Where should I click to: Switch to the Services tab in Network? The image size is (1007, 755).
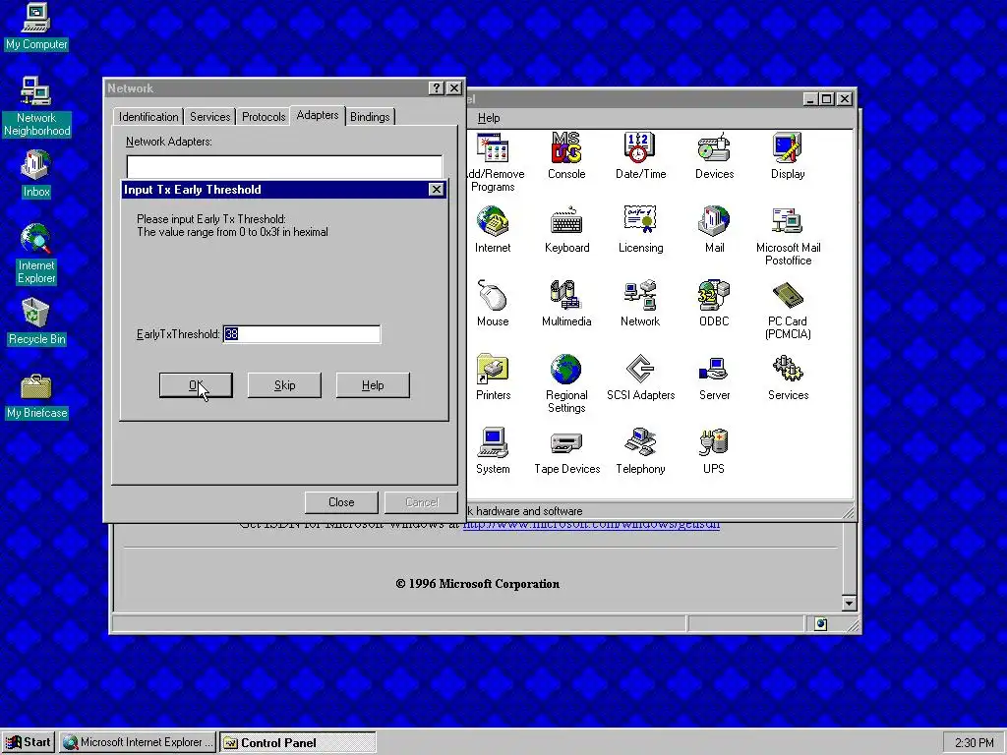[209, 117]
